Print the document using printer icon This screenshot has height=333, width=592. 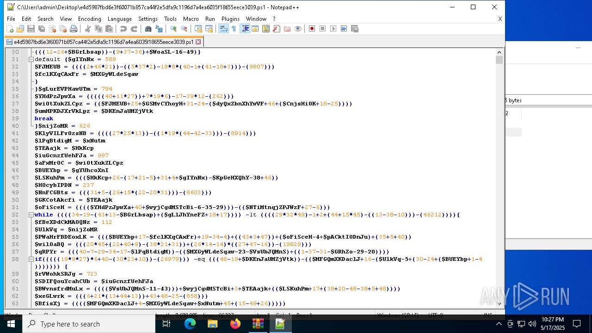pos(74,29)
